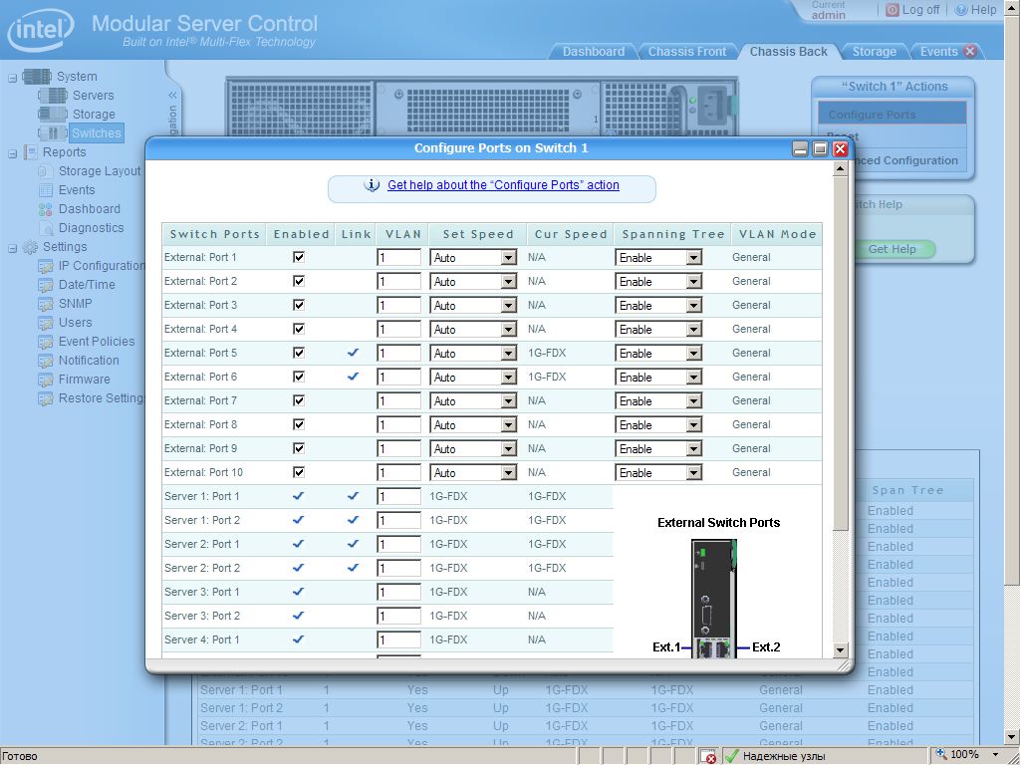
Task: Click the Log off icon
Action: (x=892, y=10)
